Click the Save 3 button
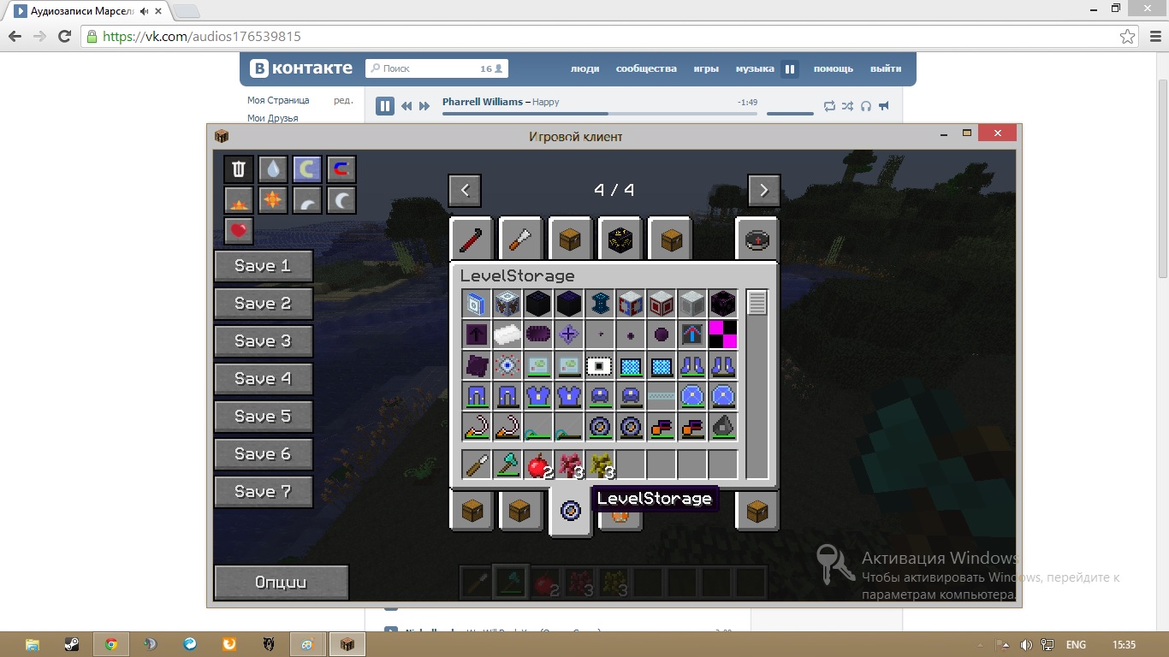Viewport: 1169px width, 657px height. (263, 341)
